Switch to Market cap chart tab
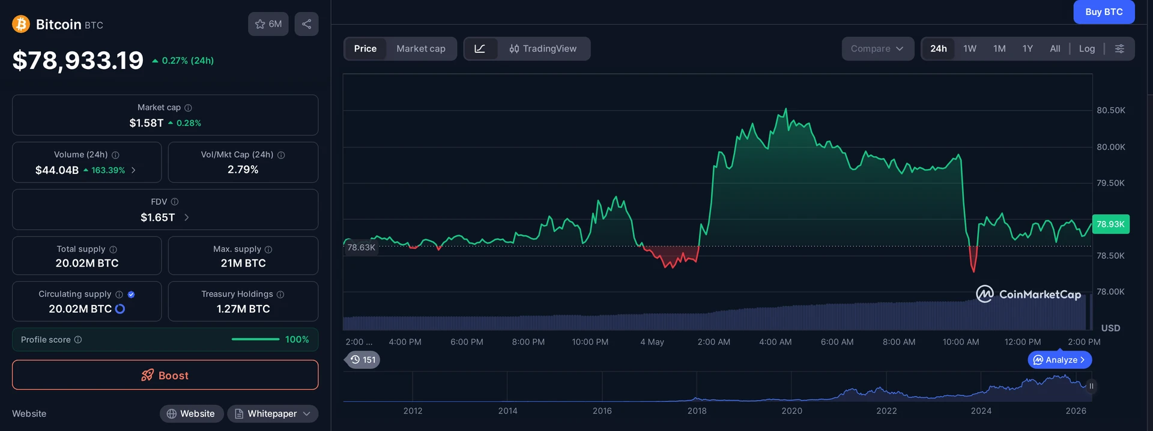1153x431 pixels. (421, 49)
